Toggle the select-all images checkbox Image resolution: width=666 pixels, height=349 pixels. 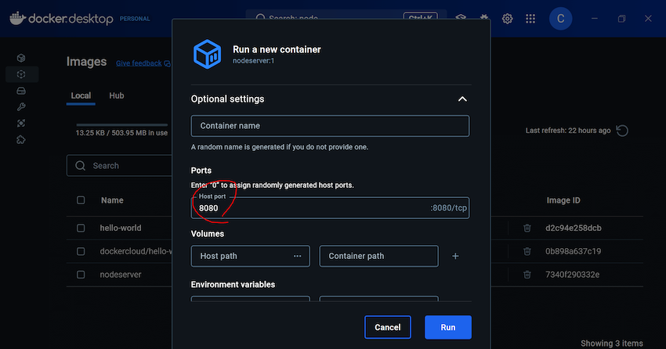(81, 200)
